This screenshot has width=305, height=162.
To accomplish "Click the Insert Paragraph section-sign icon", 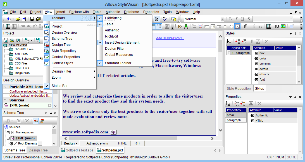I will pyautogui.click(x=254, y=26).
